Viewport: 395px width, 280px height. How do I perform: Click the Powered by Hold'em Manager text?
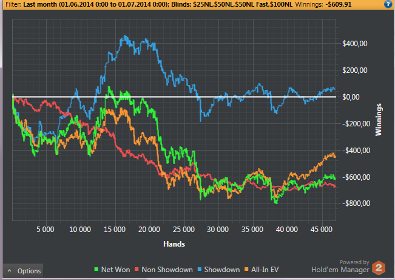[340, 267]
